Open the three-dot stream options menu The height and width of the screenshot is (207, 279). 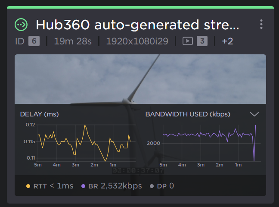point(261,24)
